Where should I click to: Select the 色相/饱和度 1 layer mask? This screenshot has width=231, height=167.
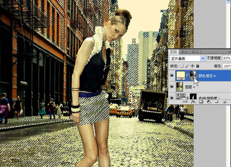pyautogui.click(x=193, y=97)
